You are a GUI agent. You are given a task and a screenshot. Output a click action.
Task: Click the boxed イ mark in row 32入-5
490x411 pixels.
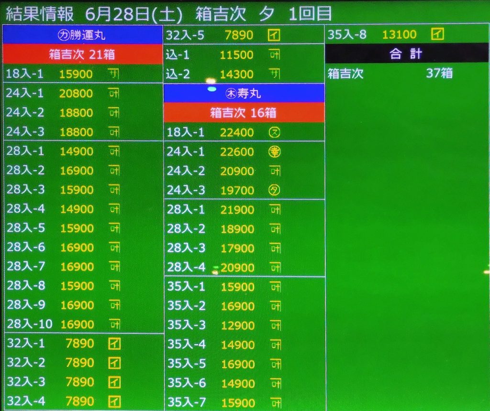pos(274,35)
